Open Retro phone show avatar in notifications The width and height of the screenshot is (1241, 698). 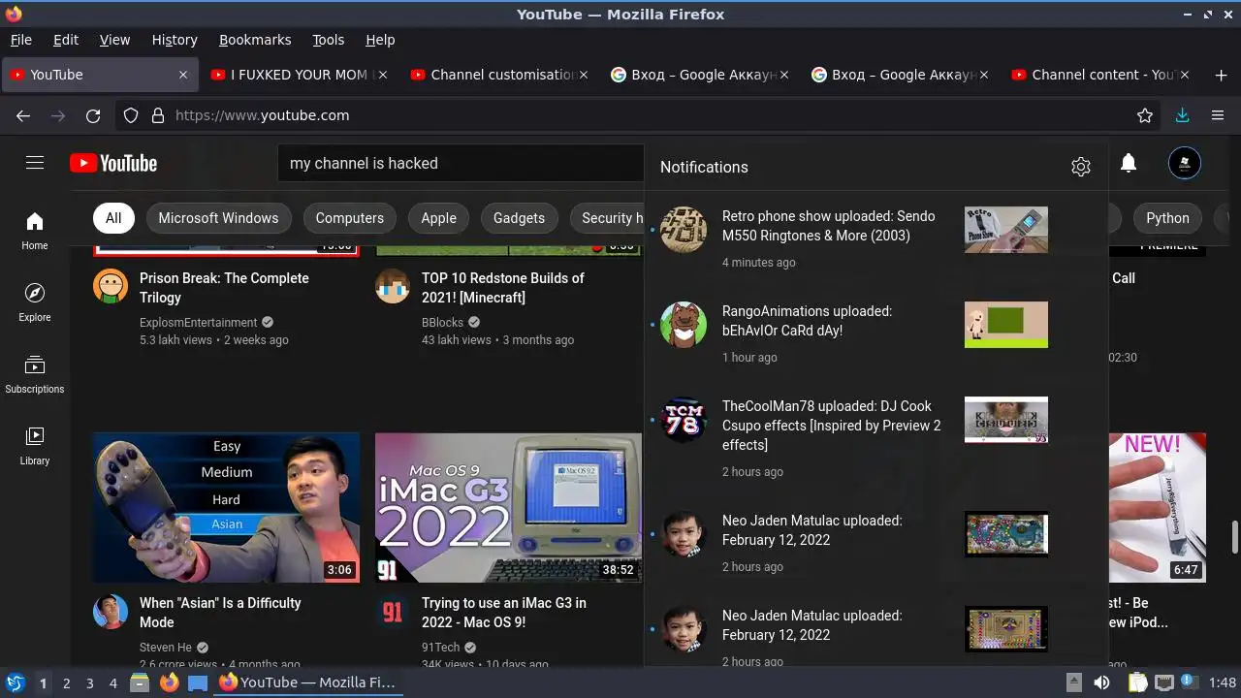[684, 230]
